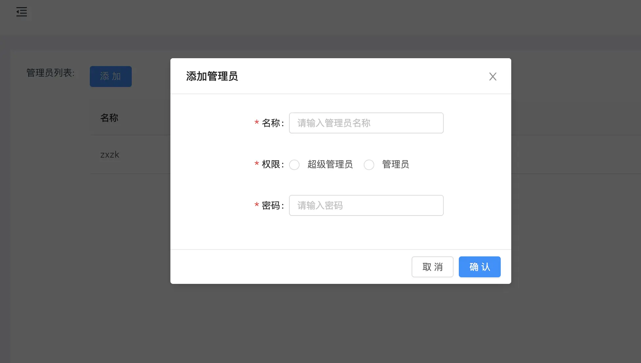Click the 取消 button
This screenshot has height=363, width=641.
tap(432, 267)
